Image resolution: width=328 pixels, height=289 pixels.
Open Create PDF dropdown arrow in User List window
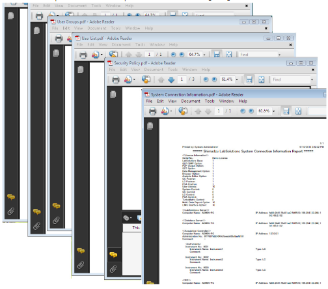click(102, 55)
